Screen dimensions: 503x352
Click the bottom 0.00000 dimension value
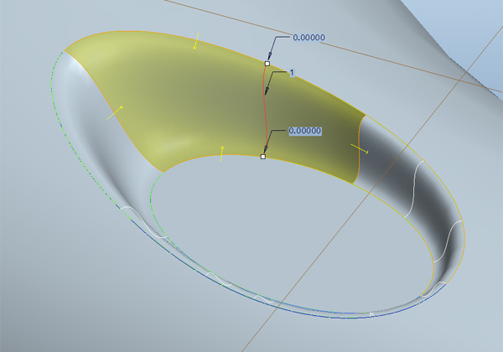click(305, 132)
